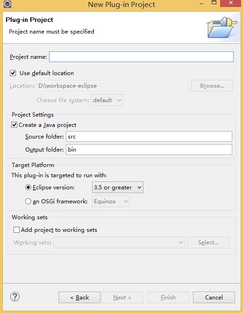
Task: Open the Choose file system default dropdown
Action: point(107,100)
